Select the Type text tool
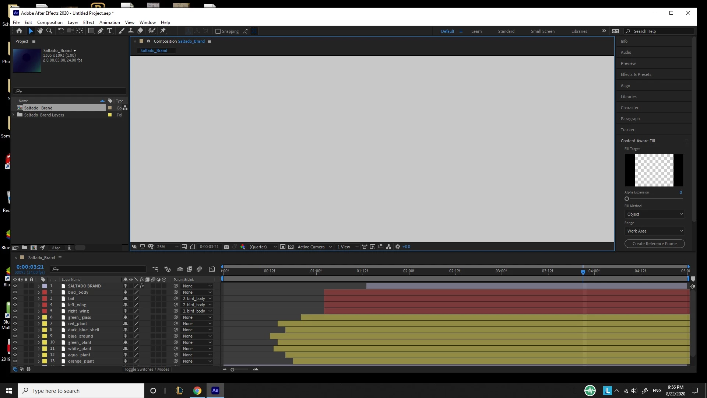 tap(110, 31)
